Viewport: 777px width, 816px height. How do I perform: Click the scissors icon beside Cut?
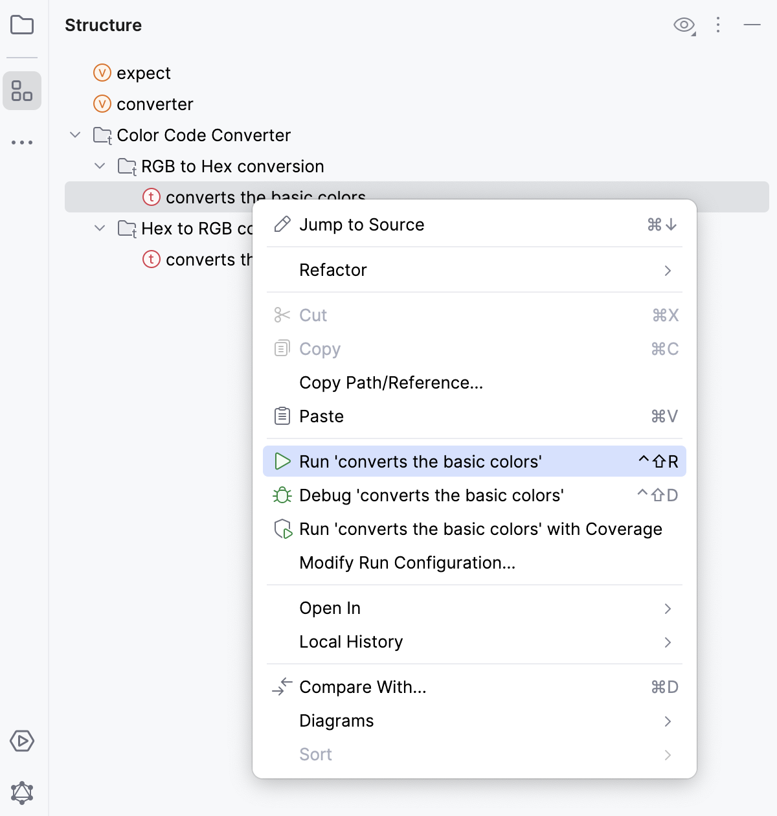[x=280, y=315]
